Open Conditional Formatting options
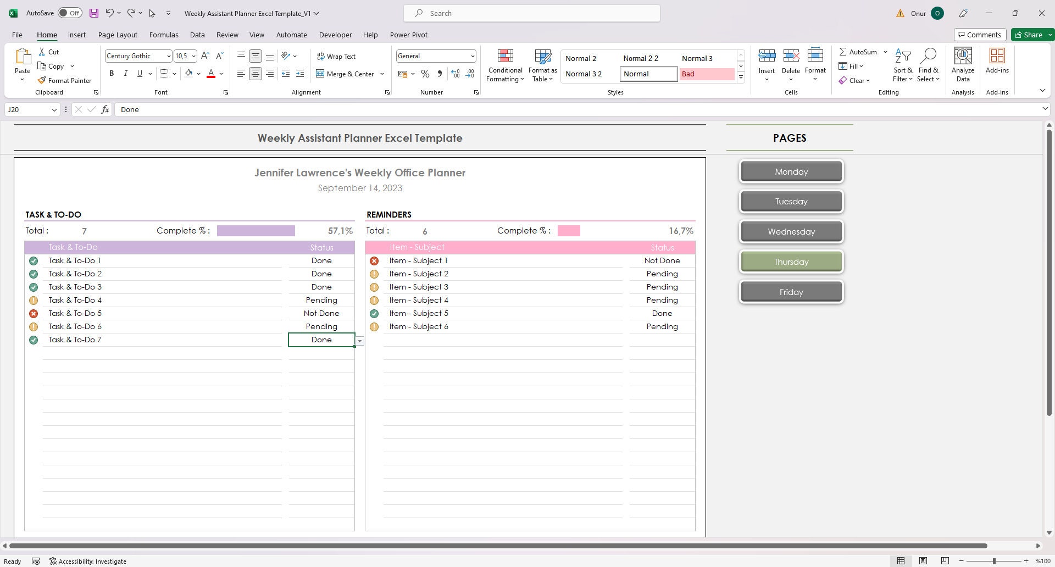The image size is (1055, 567). pyautogui.click(x=504, y=64)
